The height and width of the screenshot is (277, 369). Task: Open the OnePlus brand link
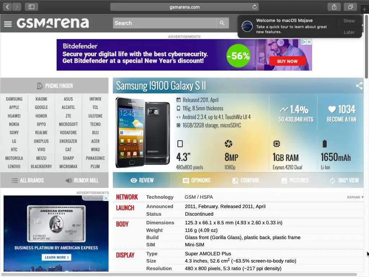click(41, 141)
